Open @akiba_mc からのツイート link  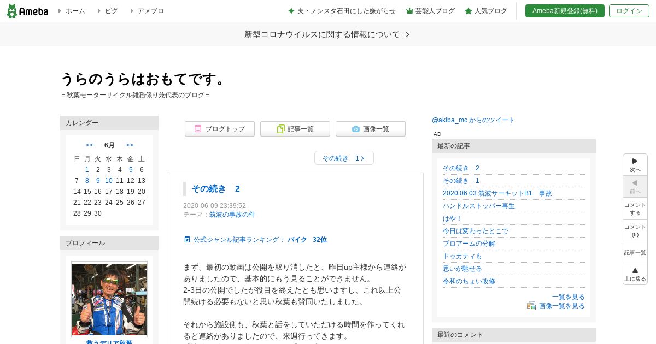(473, 120)
